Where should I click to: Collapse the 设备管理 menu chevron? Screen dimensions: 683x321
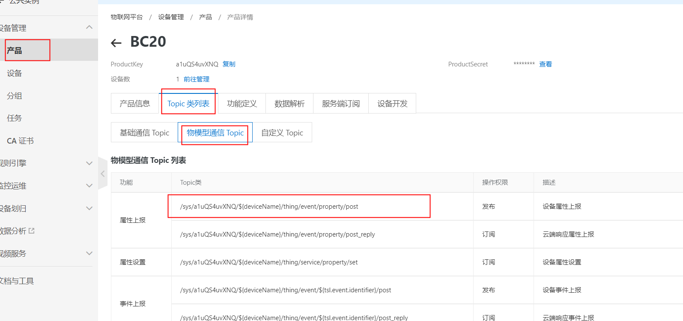click(89, 27)
